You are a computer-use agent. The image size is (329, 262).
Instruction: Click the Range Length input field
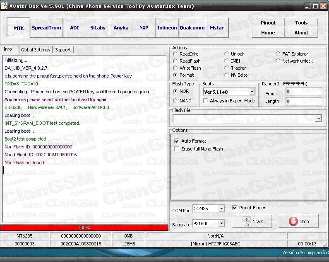point(303,102)
